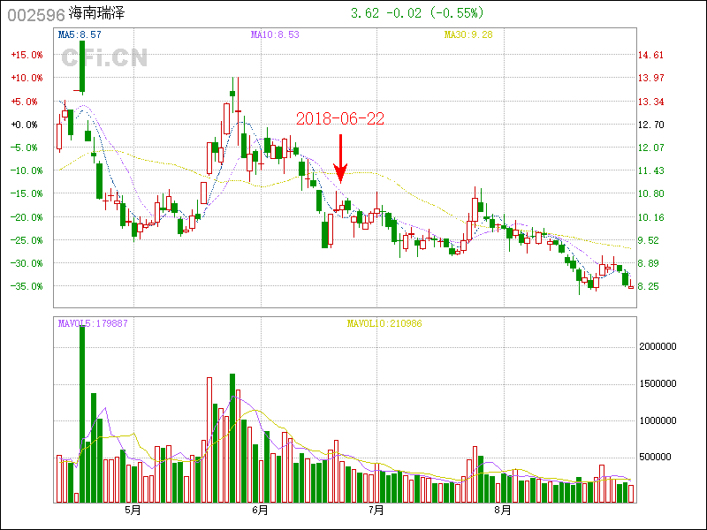707x530 pixels.
Task: Click the stock name 海南瑞泽
Action: 98,14
